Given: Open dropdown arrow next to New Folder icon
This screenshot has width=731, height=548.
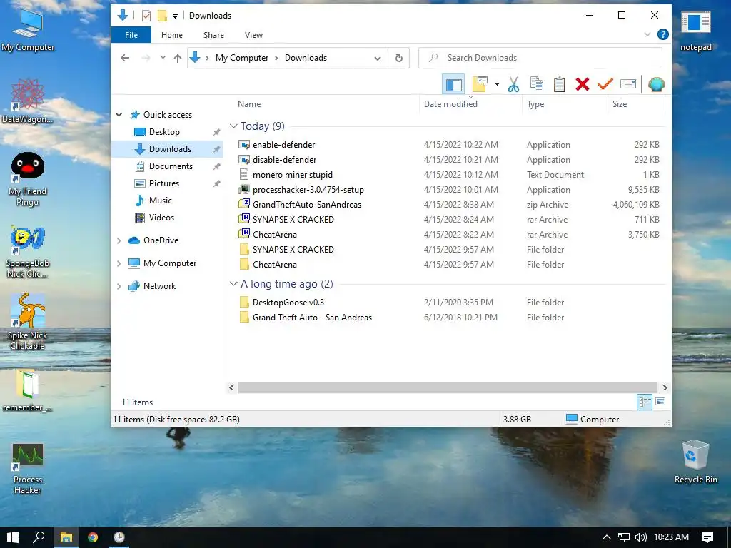Looking at the screenshot, I should click(x=497, y=84).
